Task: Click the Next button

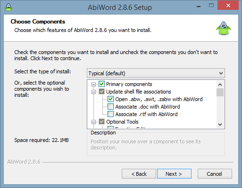Action: (x=174, y=174)
